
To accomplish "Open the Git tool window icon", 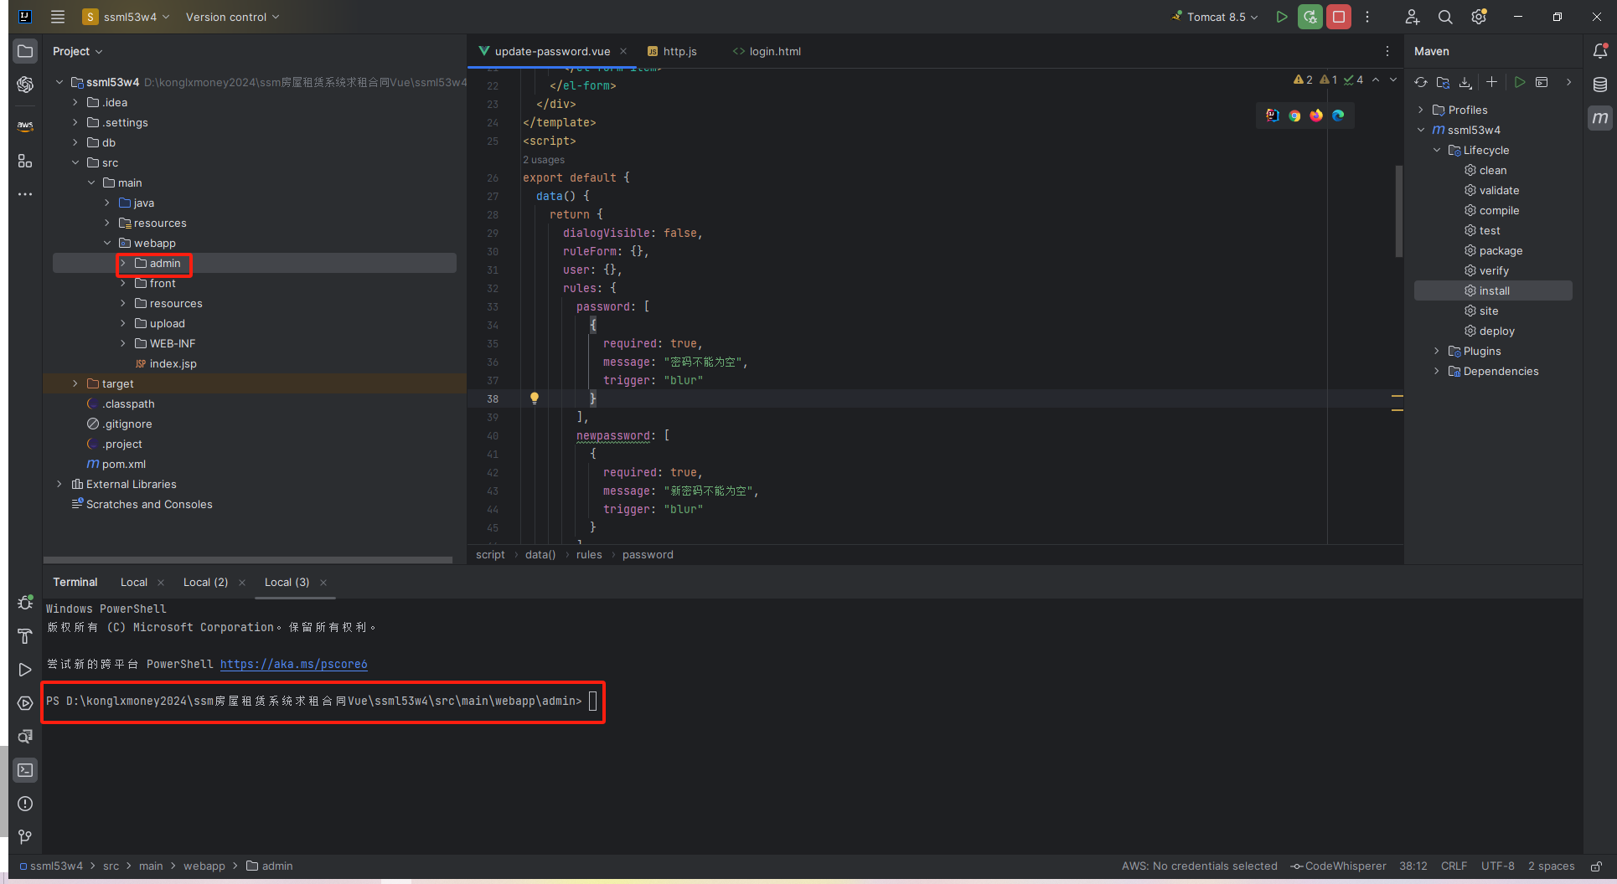I will pyautogui.click(x=25, y=836).
